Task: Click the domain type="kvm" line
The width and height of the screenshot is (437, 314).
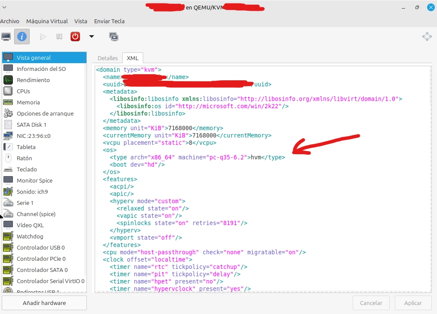Action: point(129,70)
